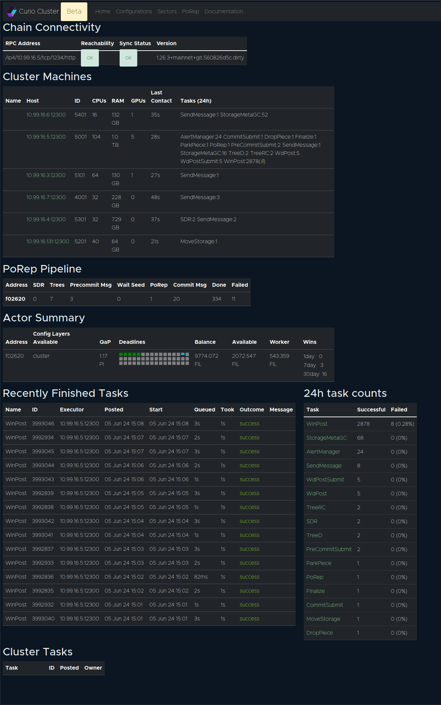Click the Beta badge in navbar
The height and width of the screenshot is (705, 441).
coord(74,12)
